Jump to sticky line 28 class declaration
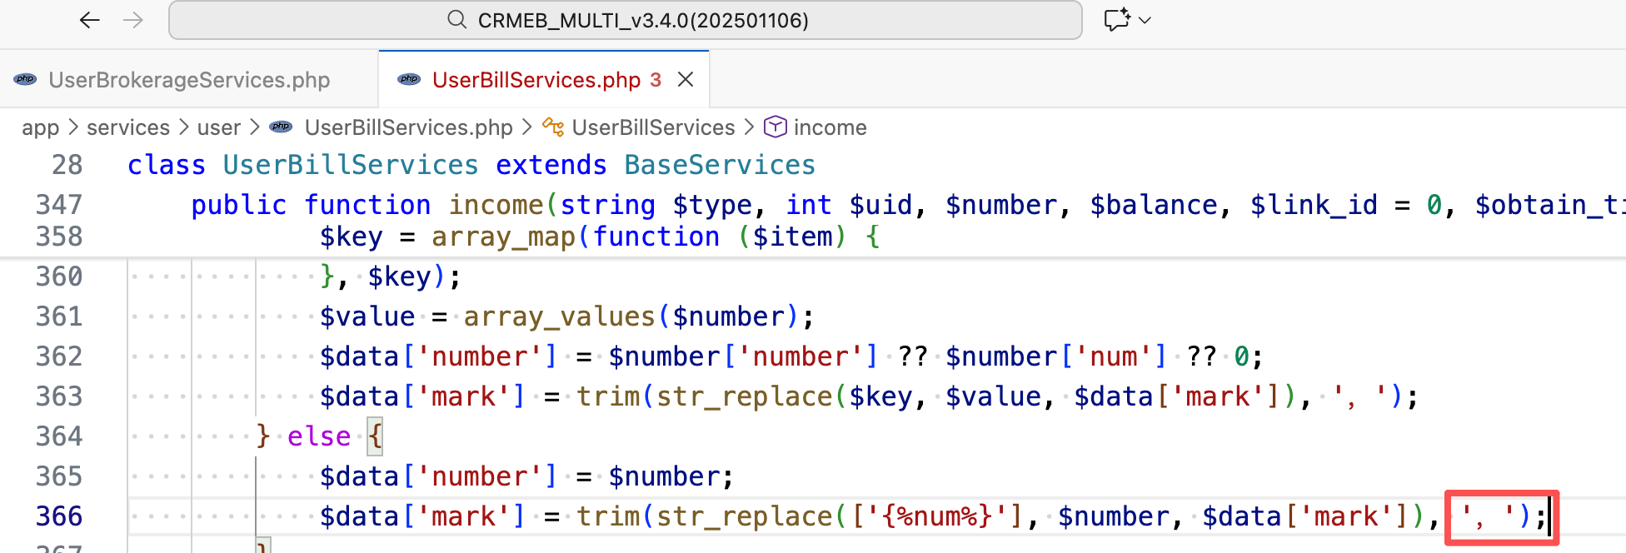 pyautogui.click(x=471, y=165)
